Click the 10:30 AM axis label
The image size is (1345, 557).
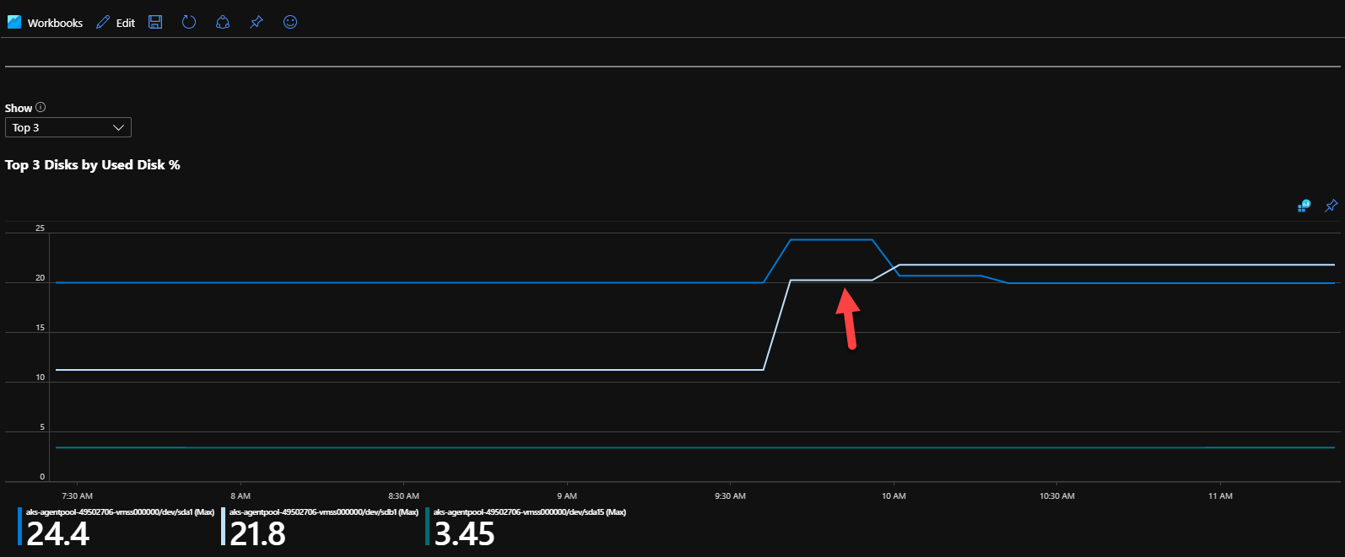click(x=1057, y=495)
